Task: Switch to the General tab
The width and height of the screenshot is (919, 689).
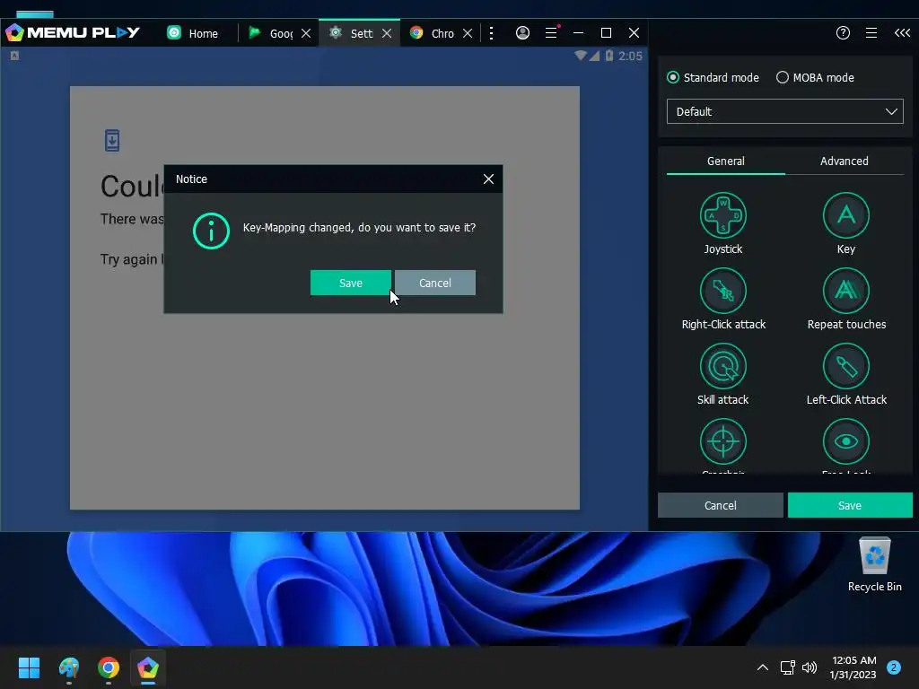Action: pos(725,161)
